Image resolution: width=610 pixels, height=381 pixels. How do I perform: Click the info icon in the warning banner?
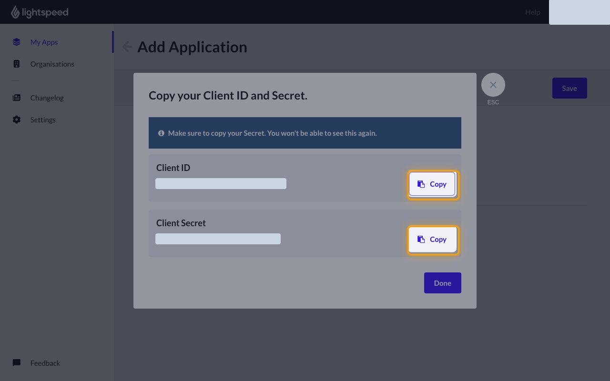pos(161,133)
